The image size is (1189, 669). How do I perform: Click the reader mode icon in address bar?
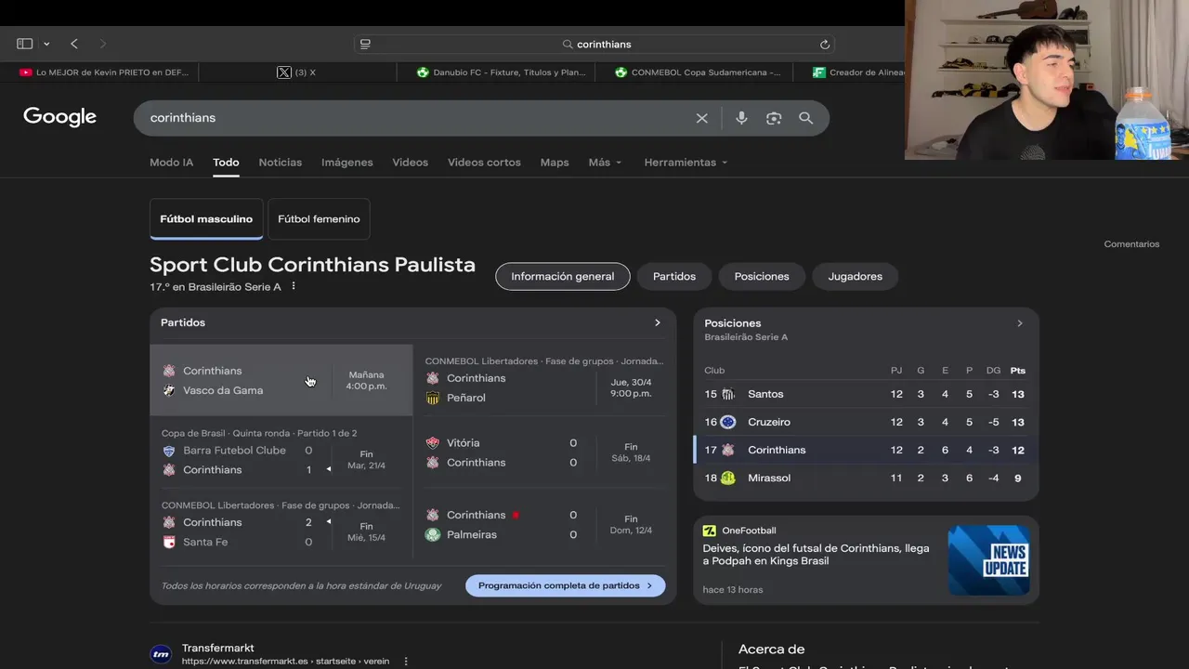(365, 44)
